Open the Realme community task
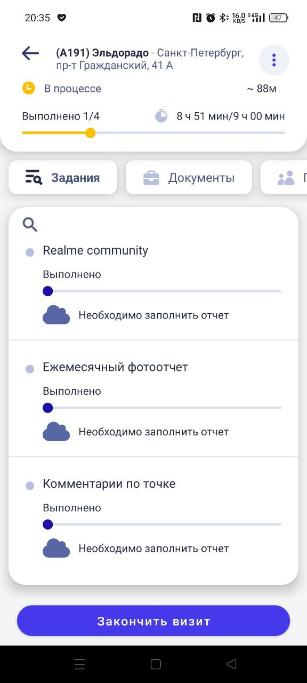Viewport: 307px width, 683px height. [x=153, y=282]
